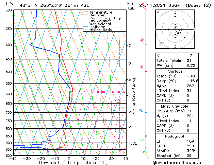This screenshot has height=165, width=214.
Task: Click the 'Surface' section heading
Action: click(175, 71)
